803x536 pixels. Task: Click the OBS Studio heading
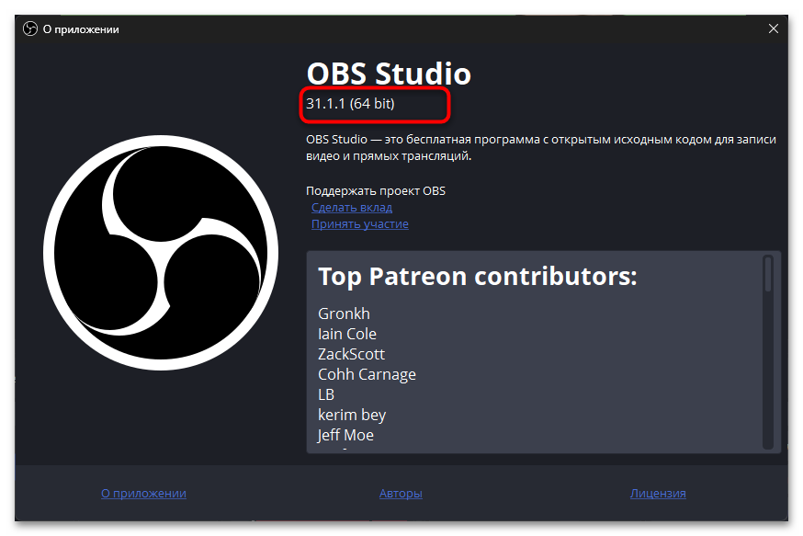tap(388, 74)
